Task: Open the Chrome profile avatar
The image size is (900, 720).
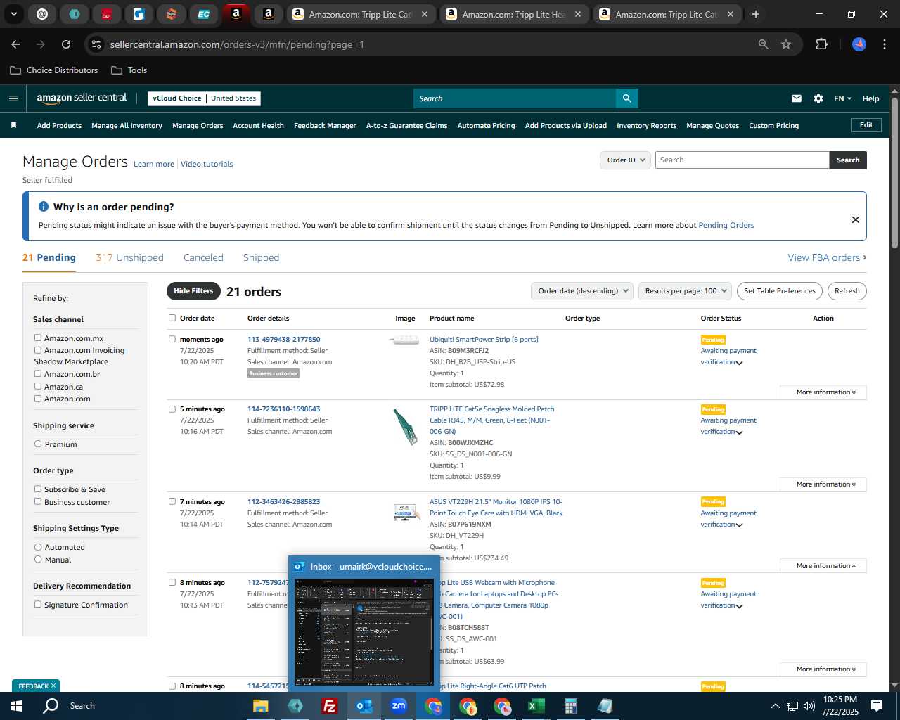Action: [859, 44]
